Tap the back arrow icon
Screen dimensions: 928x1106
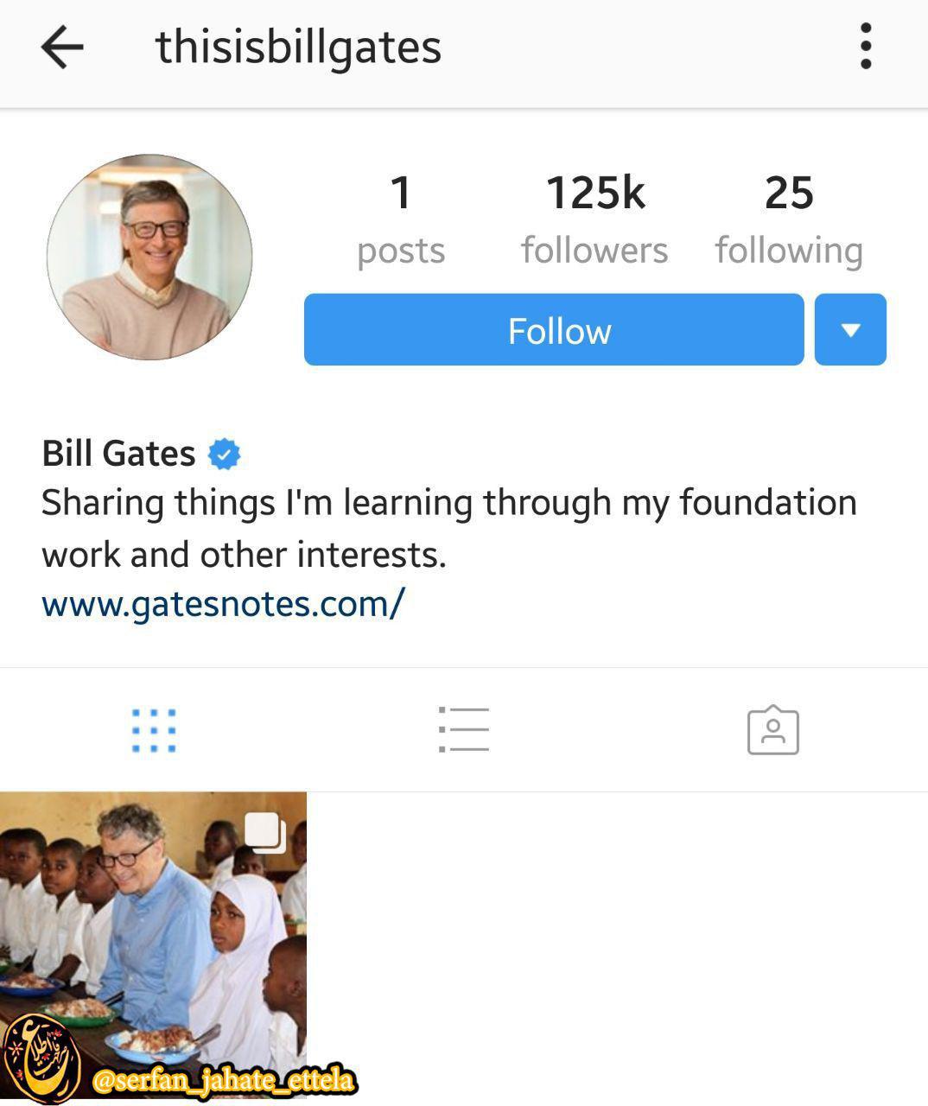click(x=62, y=47)
